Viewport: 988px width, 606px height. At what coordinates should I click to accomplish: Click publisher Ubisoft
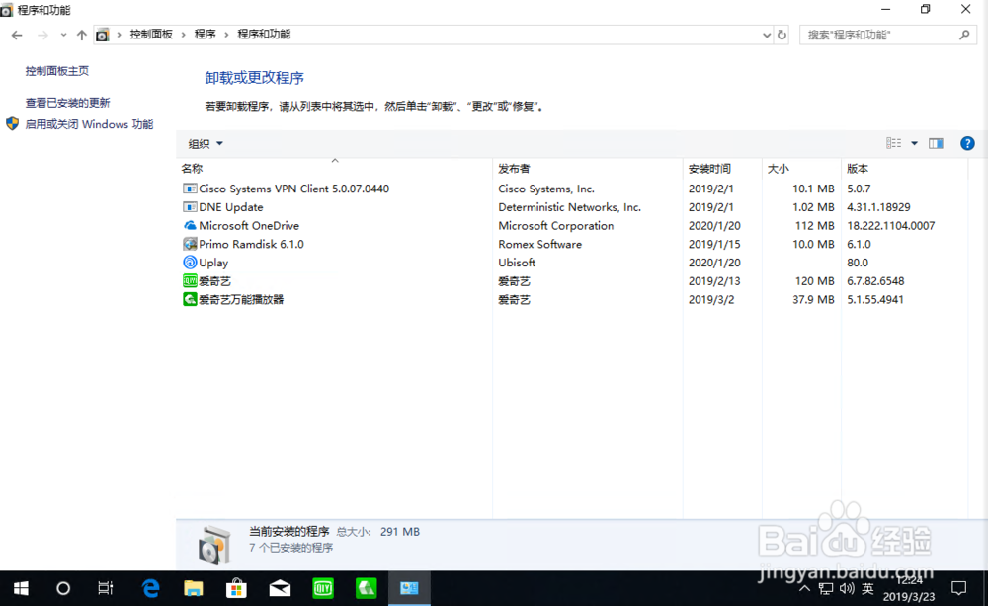[516, 263]
